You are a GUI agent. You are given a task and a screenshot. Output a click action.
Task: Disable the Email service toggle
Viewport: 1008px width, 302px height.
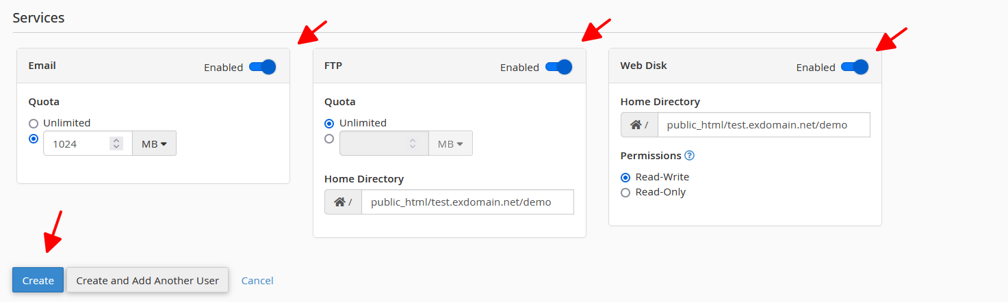[263, 67]
